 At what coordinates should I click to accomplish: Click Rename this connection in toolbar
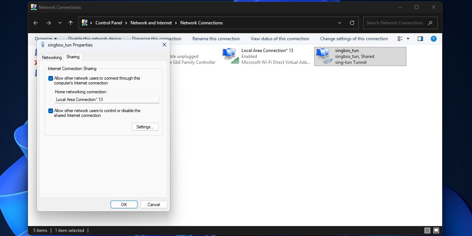click(x=216, y=39)
